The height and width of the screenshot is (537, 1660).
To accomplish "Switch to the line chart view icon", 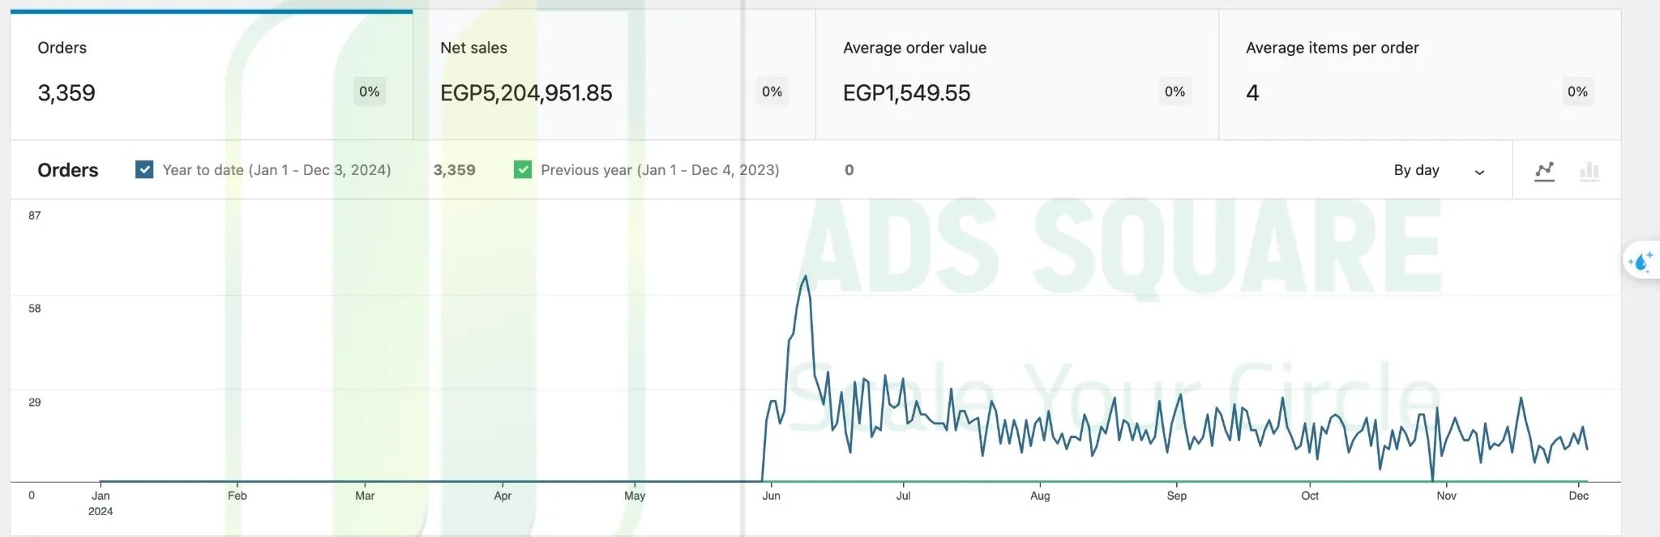I will 1544,170.
